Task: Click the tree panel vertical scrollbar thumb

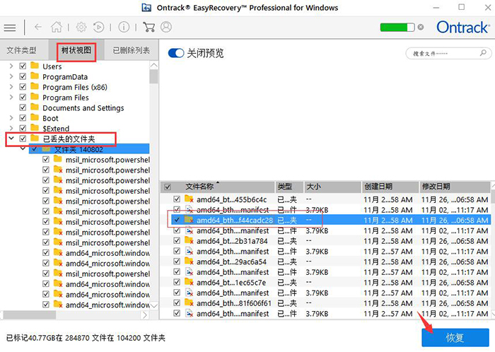Action: (153, 76)
